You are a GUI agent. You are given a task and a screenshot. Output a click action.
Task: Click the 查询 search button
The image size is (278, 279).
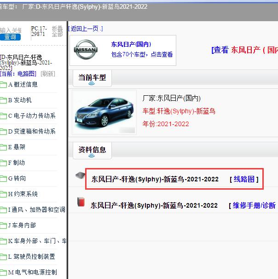(x=10, y=37)
